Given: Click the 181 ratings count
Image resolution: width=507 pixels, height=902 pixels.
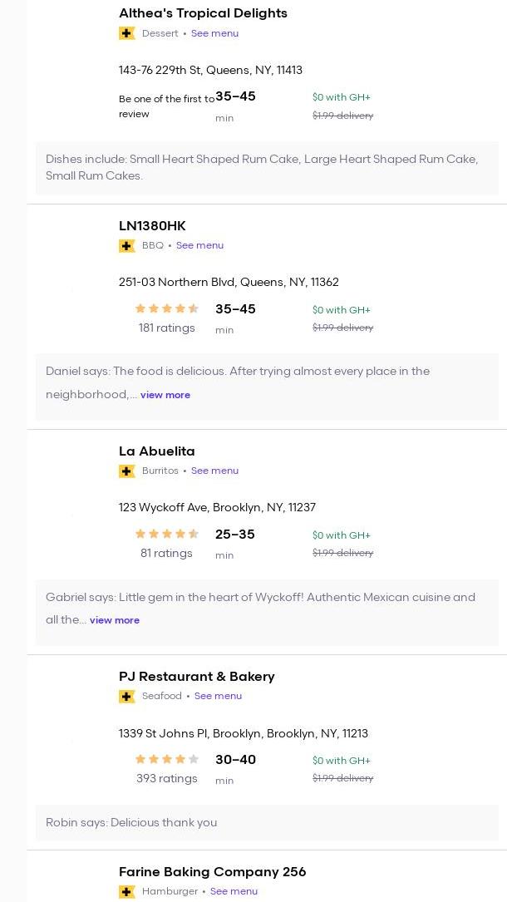Looking at the screenshot, I should click(167, 328).
